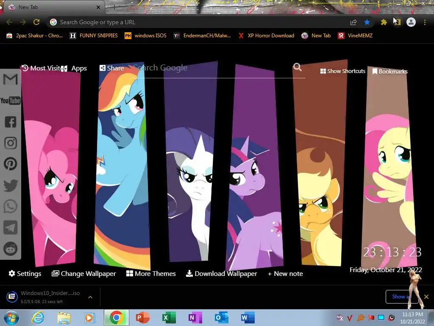Open Pinterest sidebar shortcut
The height and width of the screenshot is (326, 434).
click(x=11, y=164)
